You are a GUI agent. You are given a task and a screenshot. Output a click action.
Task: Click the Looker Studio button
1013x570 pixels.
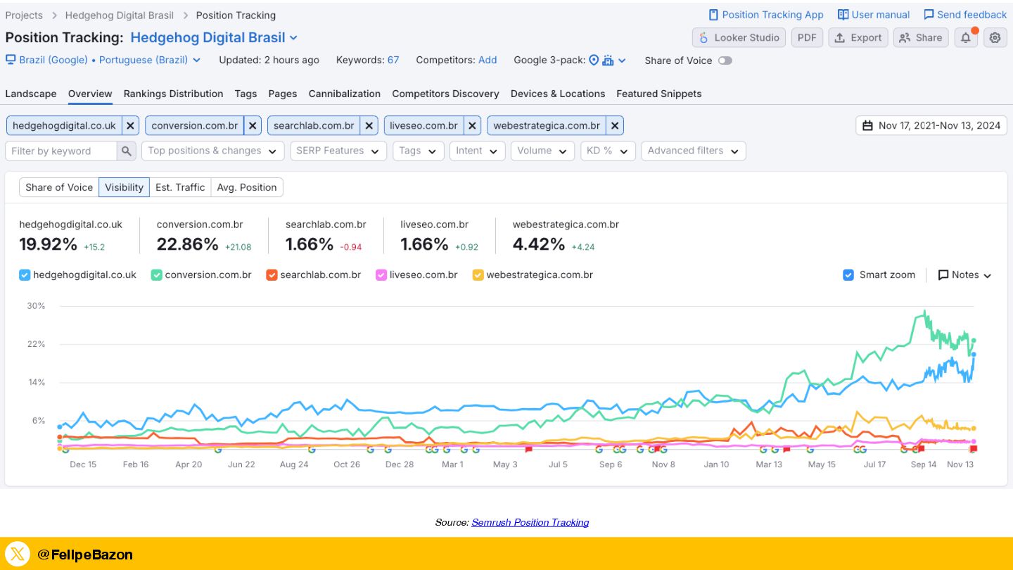739,38
